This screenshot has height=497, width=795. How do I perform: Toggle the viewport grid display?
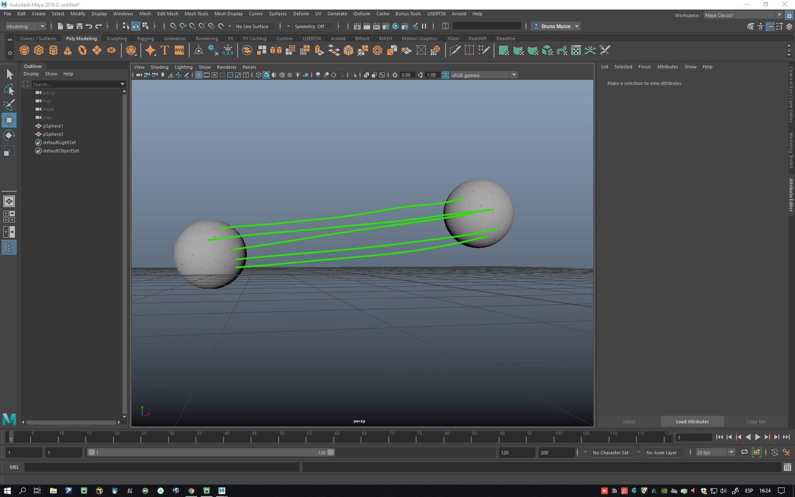pos(198,75)
